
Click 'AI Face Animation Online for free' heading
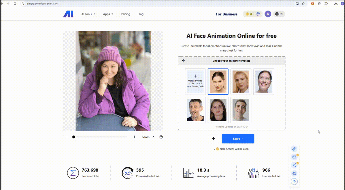[x=231, y=36]
